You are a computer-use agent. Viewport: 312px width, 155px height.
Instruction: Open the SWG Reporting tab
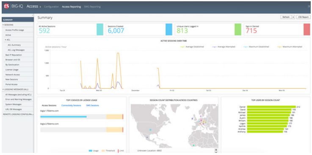click(92, 7)
